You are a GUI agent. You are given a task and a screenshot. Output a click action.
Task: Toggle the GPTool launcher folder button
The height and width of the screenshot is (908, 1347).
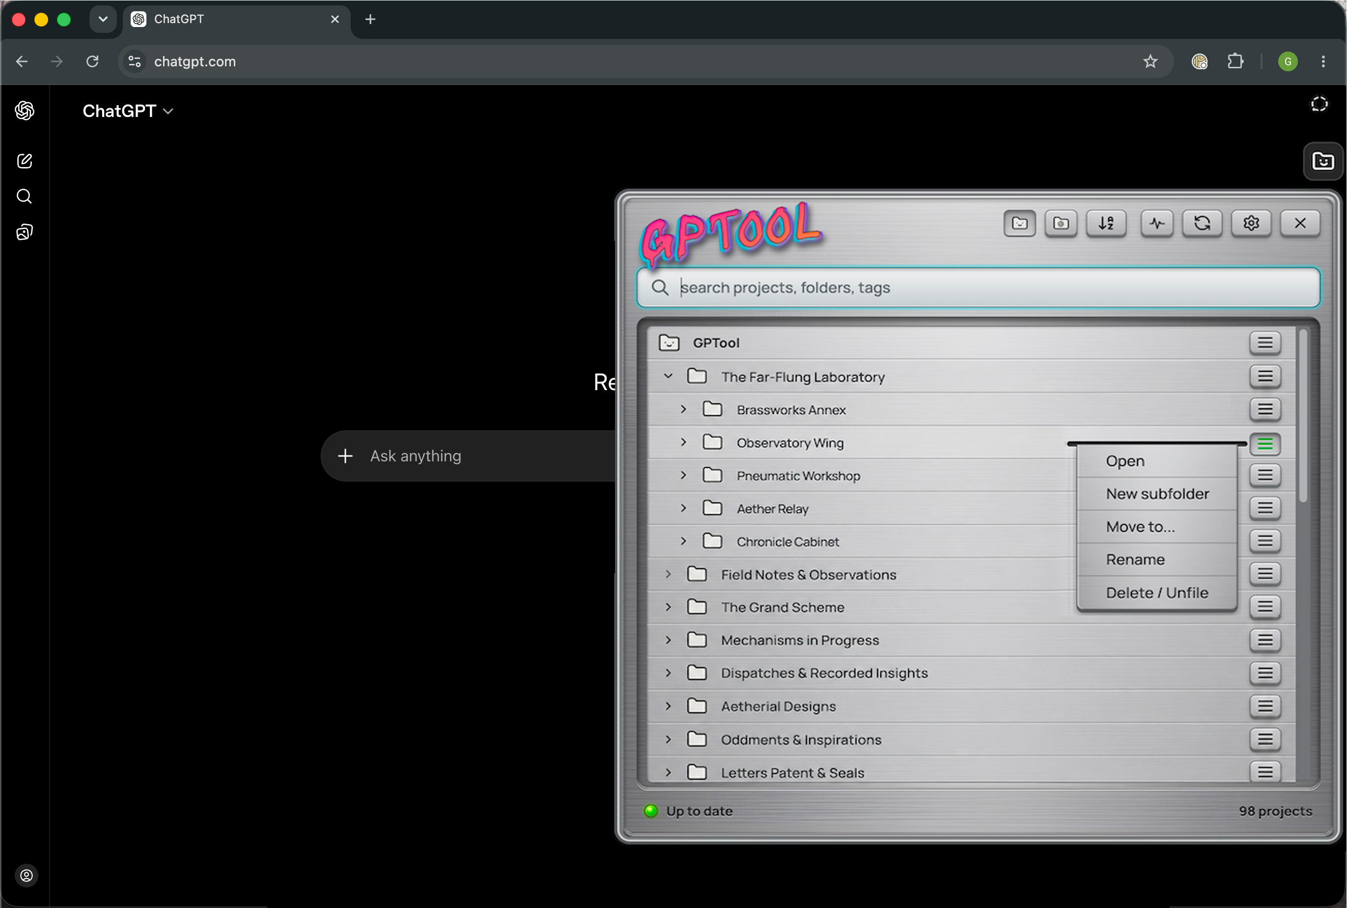(1323, 161)
